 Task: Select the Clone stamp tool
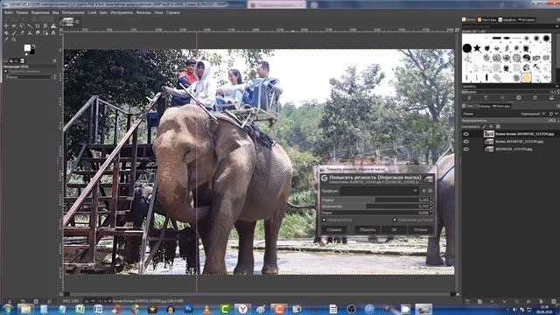[x=30, y=33]
